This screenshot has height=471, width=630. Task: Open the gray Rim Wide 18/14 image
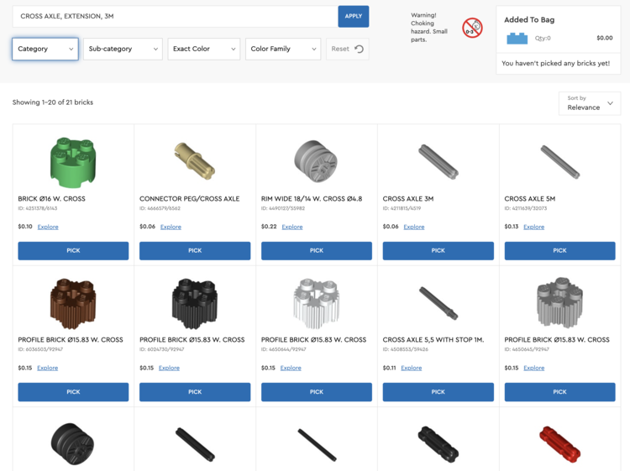click(x=316, y=161)
